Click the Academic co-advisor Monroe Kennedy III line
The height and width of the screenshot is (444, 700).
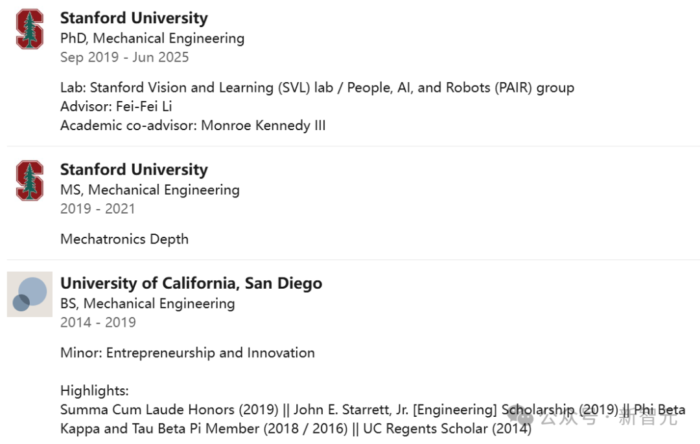[193, 126]
